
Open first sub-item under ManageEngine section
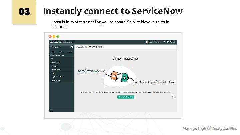coord(55,66)
